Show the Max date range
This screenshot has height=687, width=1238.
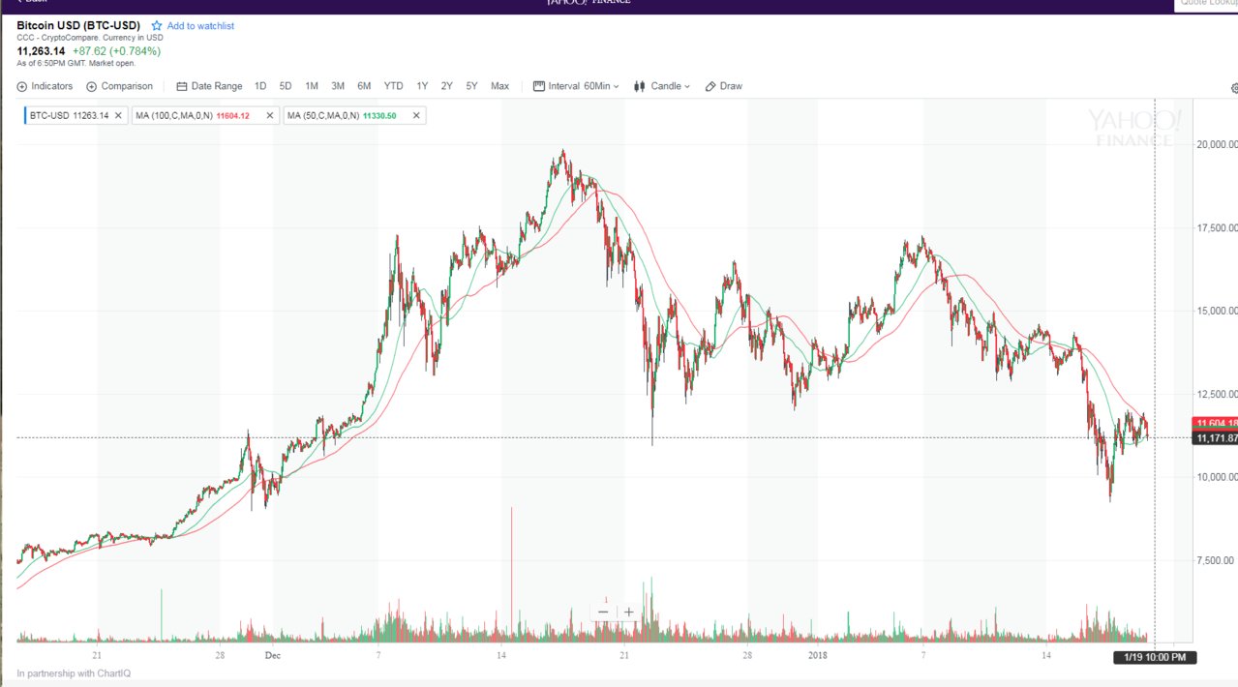(x=499, y=86)
